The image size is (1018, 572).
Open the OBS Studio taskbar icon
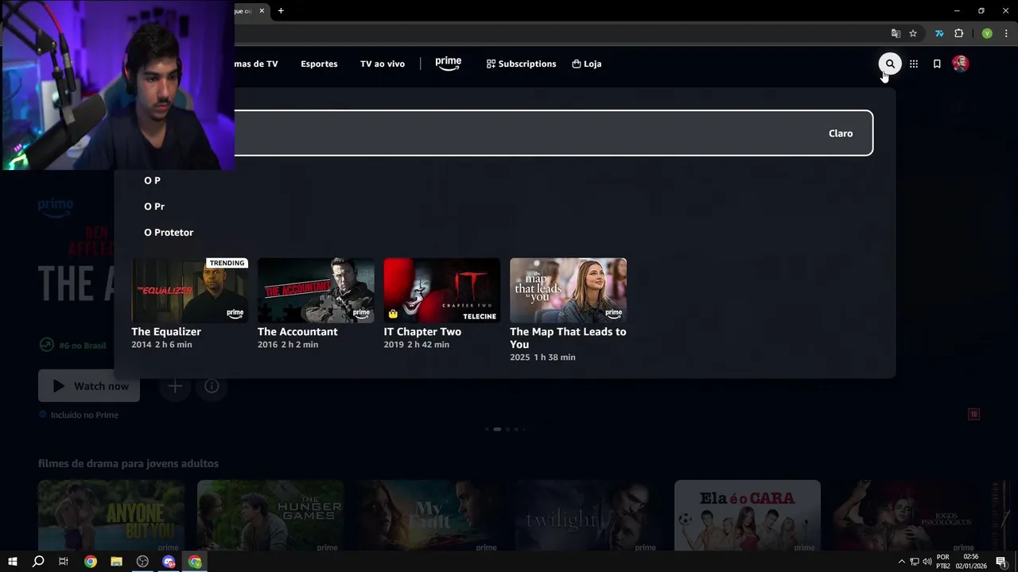point(142,562)
